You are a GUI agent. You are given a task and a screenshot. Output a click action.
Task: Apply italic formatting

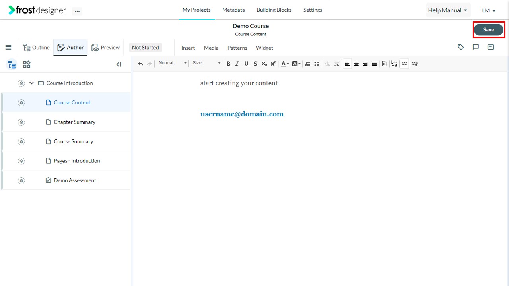tap(237, 64)
